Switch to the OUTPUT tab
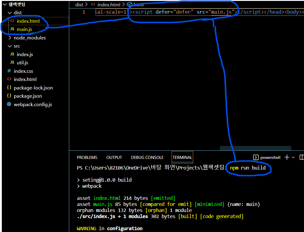The height and width of the screenshot is (232, 304). tap(114, 157)
